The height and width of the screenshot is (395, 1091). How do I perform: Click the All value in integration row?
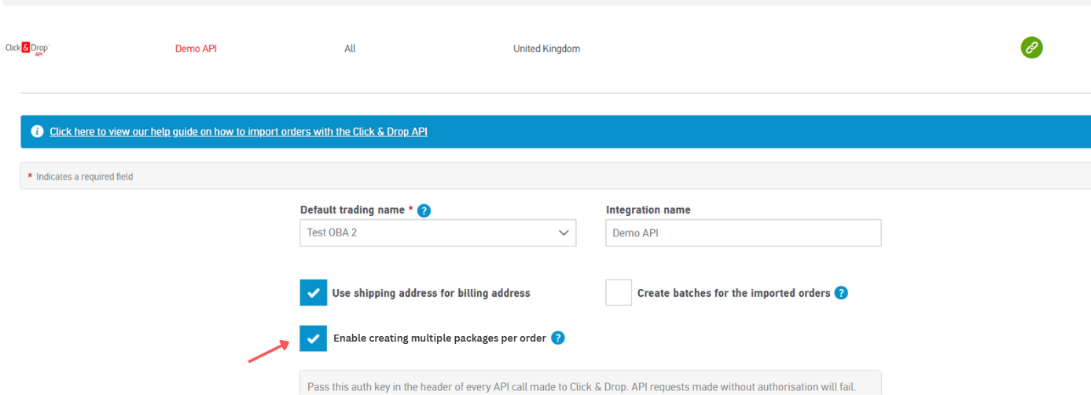pos(350,49)
